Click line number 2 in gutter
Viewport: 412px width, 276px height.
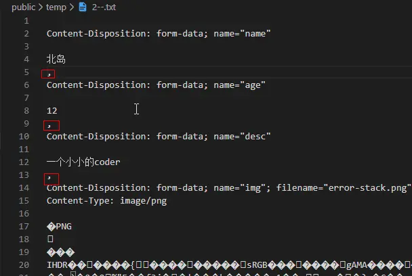pyautogui.click(x=26, y=34)
